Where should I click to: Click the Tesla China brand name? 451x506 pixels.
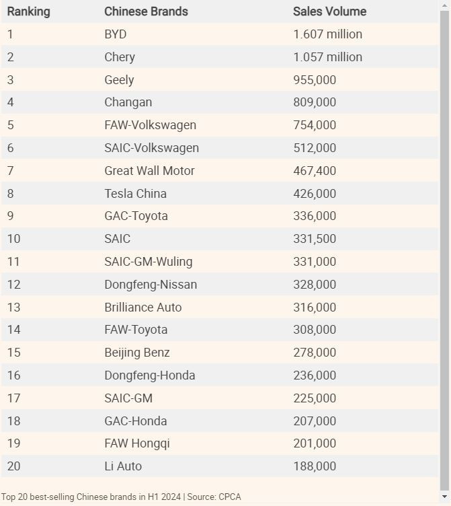[135, 194]
